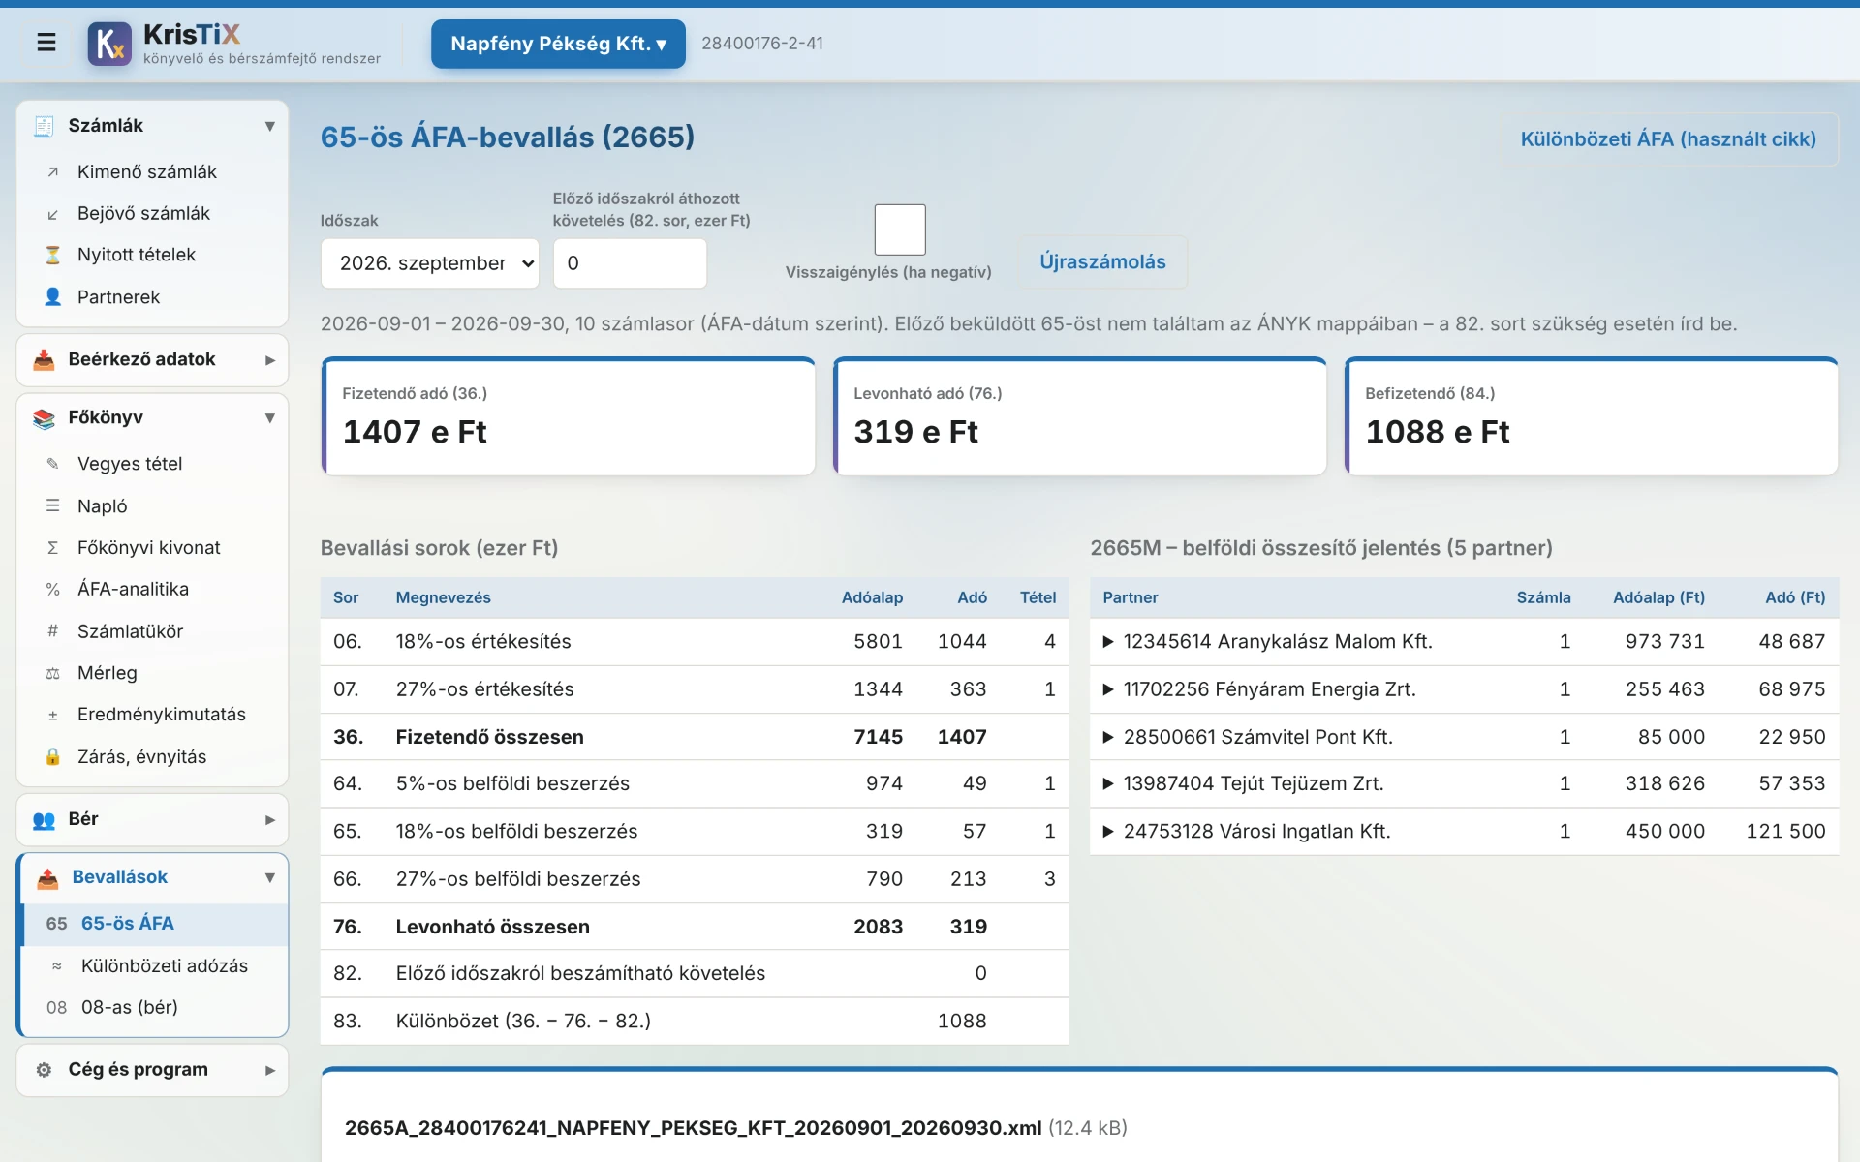Click the Számlák section icon
Viewport: 1860px width, 1162px height.
point(44,126)
